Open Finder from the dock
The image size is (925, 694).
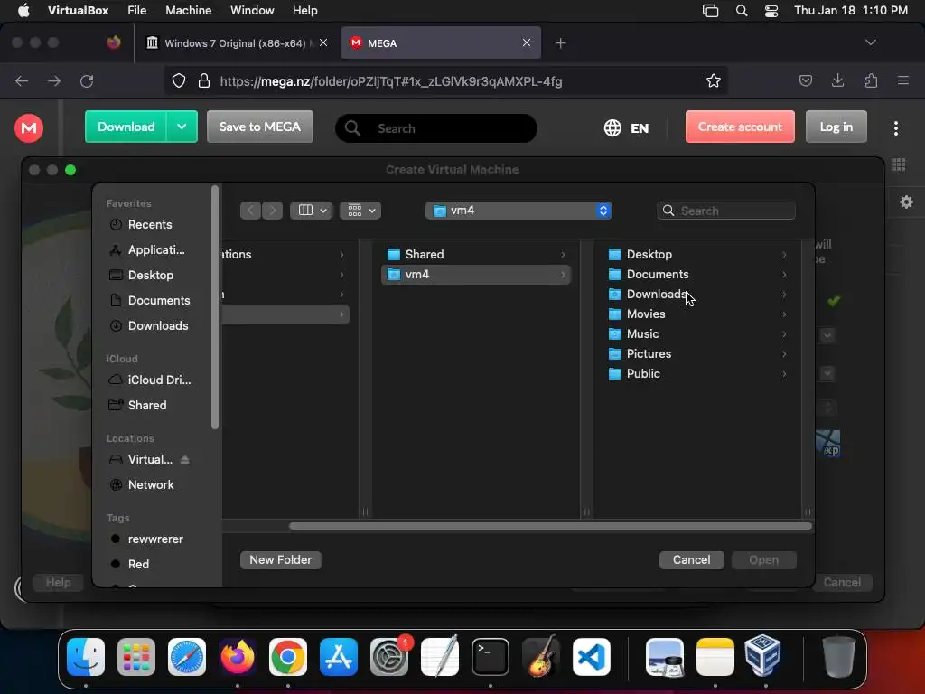pos(86,656)
